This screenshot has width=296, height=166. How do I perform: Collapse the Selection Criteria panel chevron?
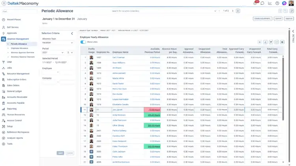pos(72,34)
